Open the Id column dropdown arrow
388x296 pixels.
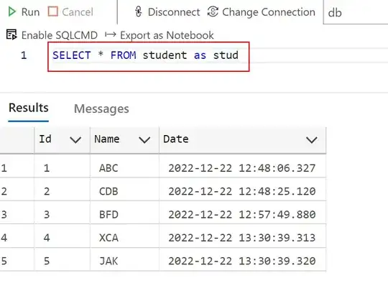click(75, 140)
